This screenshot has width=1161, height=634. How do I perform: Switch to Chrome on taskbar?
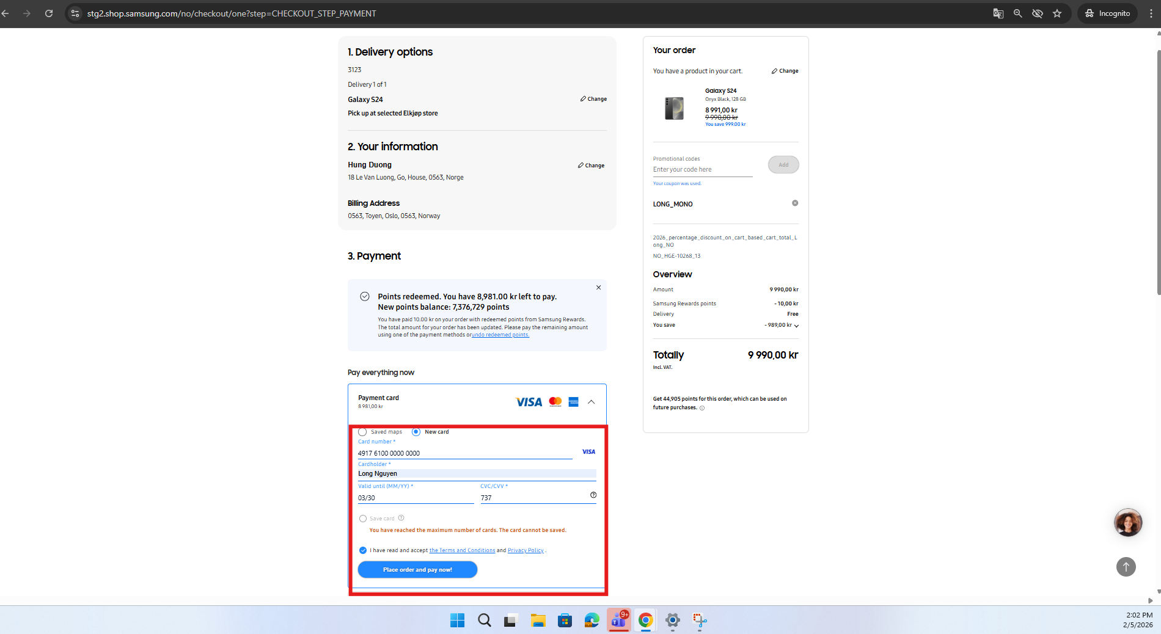645,621
